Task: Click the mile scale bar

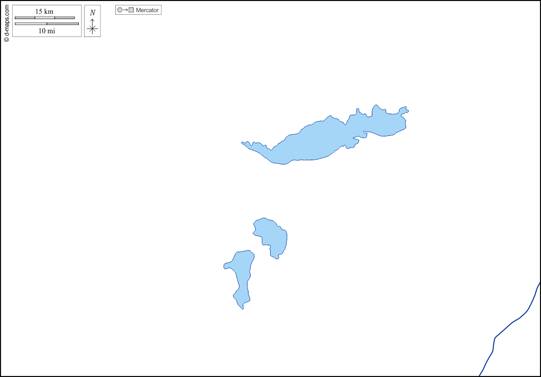Action: click(x=47, y=23)
